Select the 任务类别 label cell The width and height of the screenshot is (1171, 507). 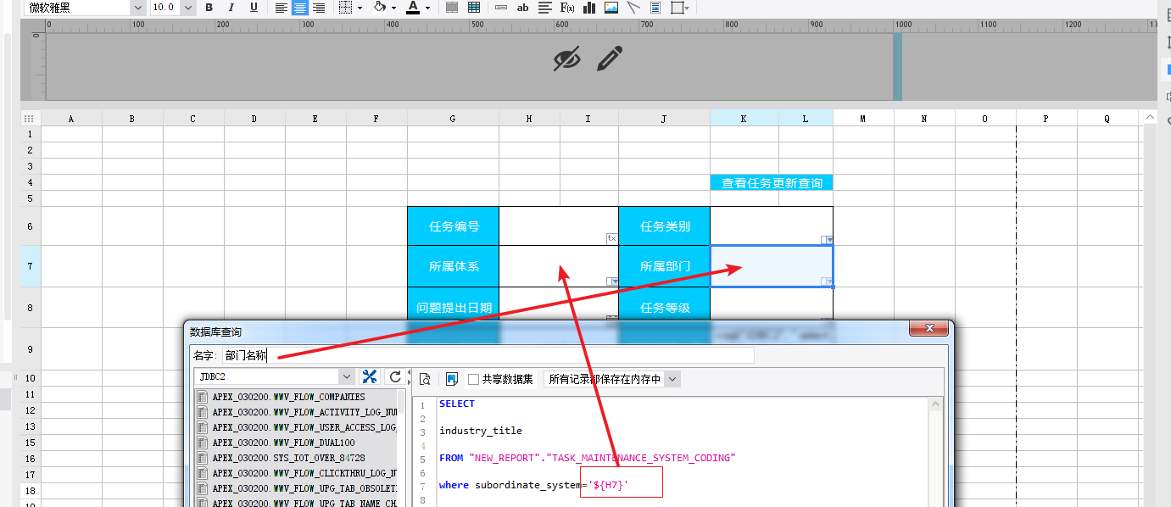pos(664,226)
